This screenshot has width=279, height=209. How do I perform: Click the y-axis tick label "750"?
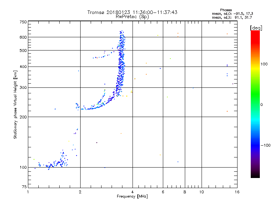pos(23,22)
